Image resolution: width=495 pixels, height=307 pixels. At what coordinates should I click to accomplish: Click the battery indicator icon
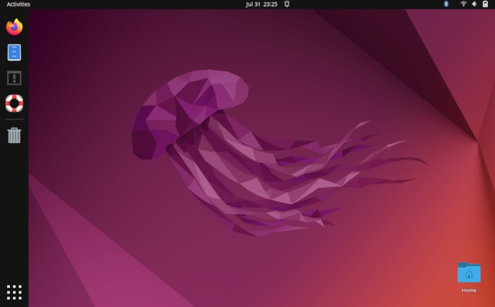[x=485, y=4]
